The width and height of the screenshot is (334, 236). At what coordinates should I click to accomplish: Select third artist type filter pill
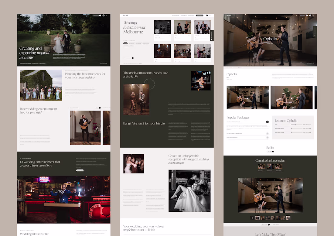[x=139, y=43]
